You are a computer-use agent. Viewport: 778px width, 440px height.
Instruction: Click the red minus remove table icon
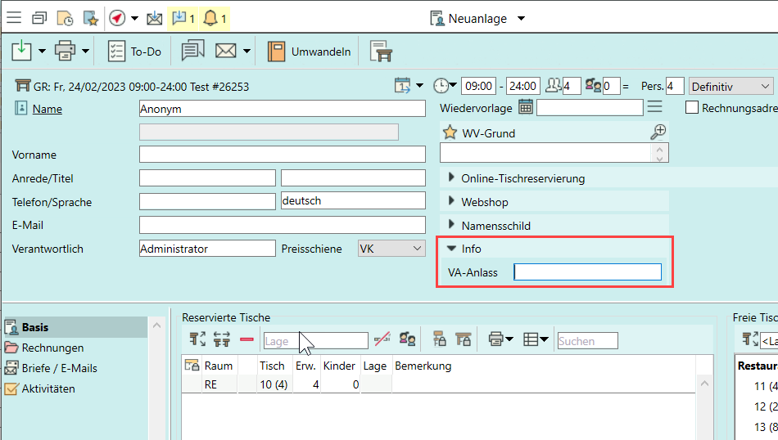pos(247,340)
